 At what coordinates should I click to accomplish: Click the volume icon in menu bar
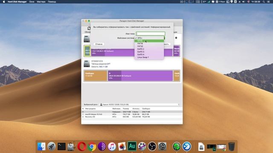click(244, 2)
